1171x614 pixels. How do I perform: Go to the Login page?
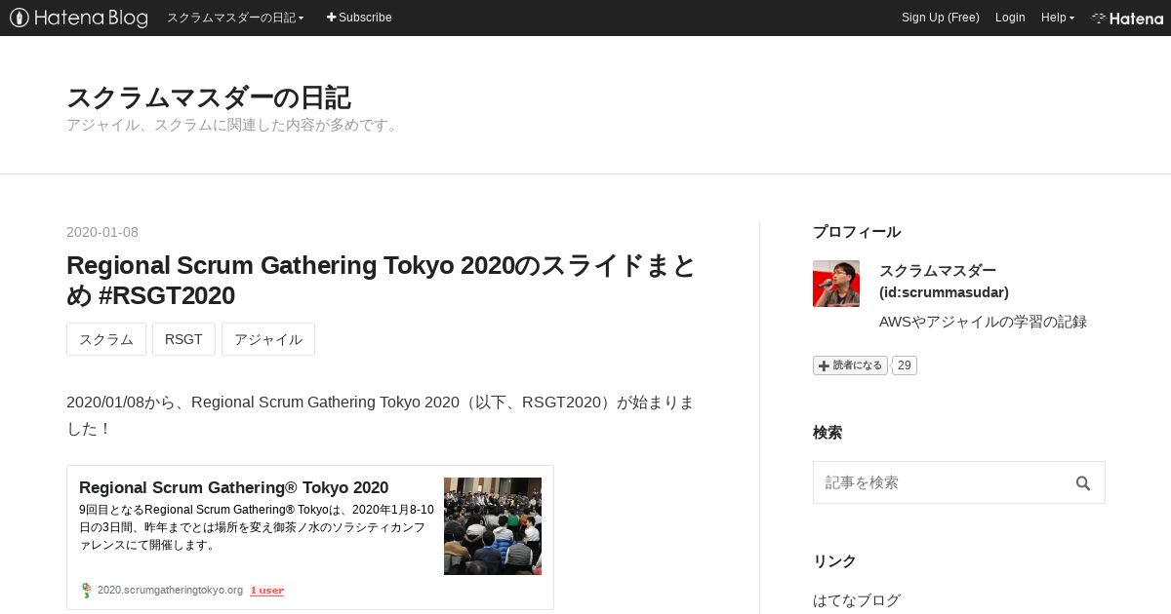(1010, 18)
